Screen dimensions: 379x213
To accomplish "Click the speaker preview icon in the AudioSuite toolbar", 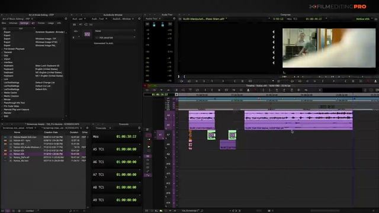I will click(x=81, y=24).
